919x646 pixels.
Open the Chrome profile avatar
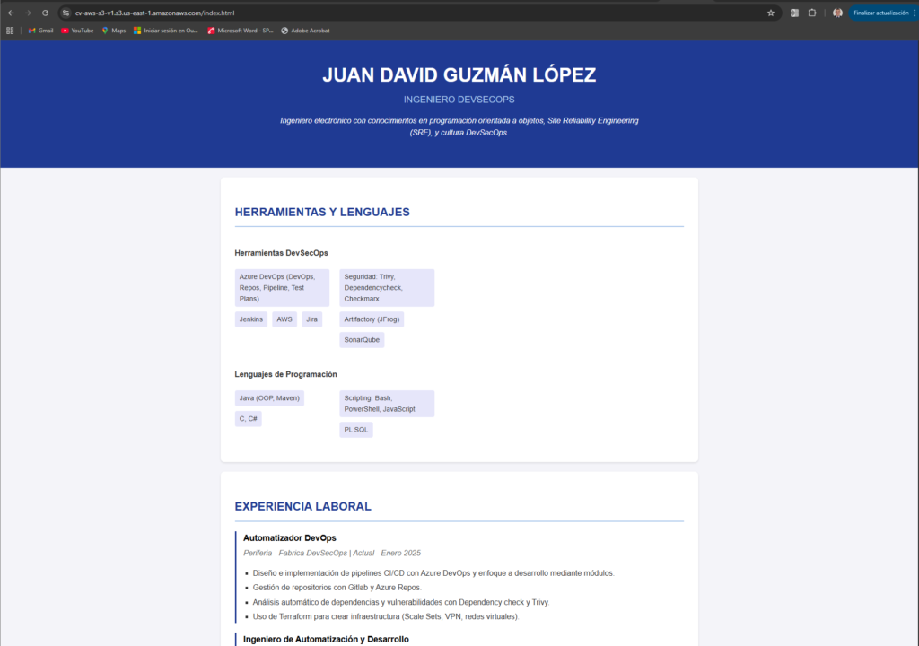click(837, 13)
